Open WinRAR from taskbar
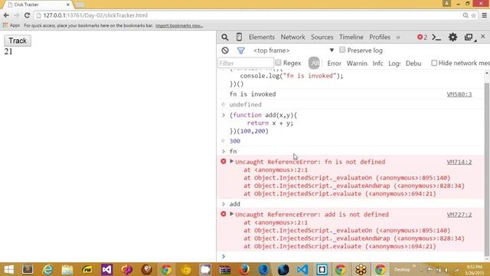The height and width of the screenshot is (276, 490). pyautogui.click(x=224, y=269)
